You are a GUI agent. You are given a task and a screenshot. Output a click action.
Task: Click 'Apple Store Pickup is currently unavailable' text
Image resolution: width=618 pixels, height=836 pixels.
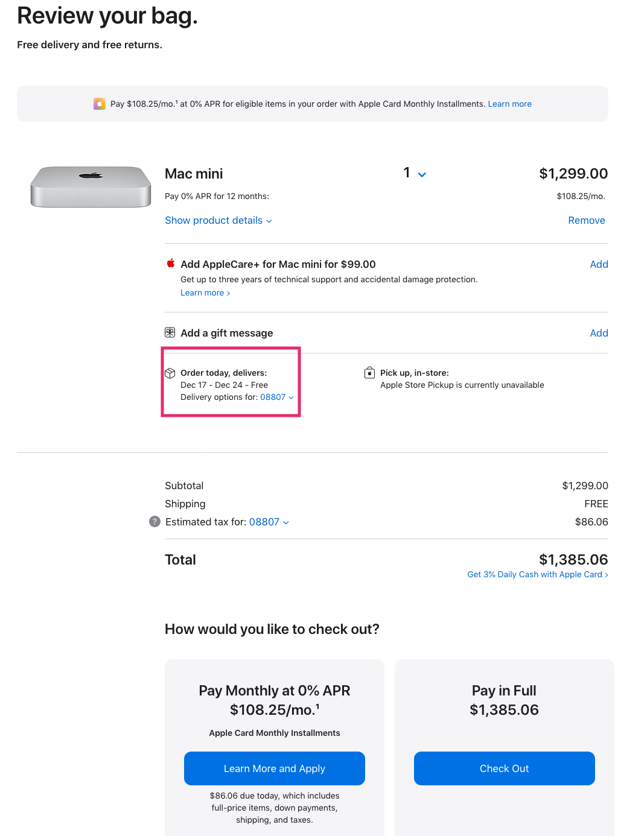462,385
